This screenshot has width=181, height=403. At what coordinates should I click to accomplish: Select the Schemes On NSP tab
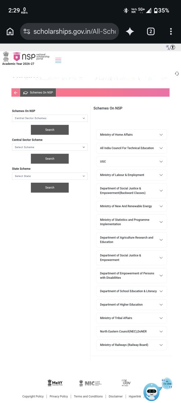click(38, 93)
